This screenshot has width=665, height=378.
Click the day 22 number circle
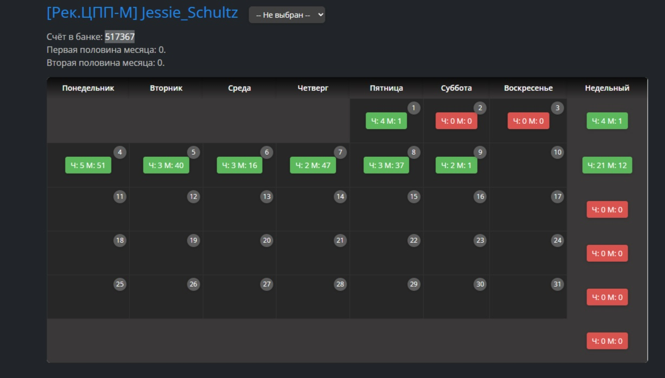click(x=414, y=241)
